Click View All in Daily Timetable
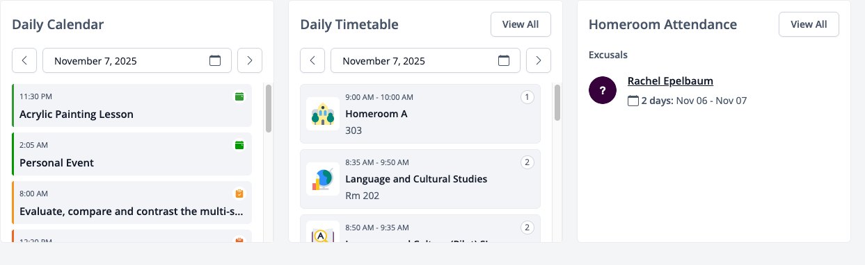 (x=521, y=24)
